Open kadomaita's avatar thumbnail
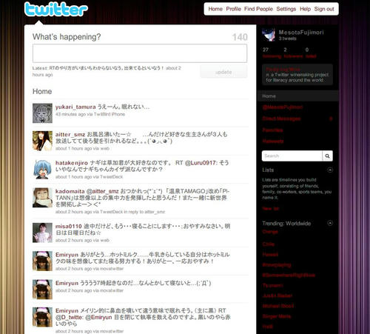This screenshot has width=370, height=334. click(x=42, y=198)
